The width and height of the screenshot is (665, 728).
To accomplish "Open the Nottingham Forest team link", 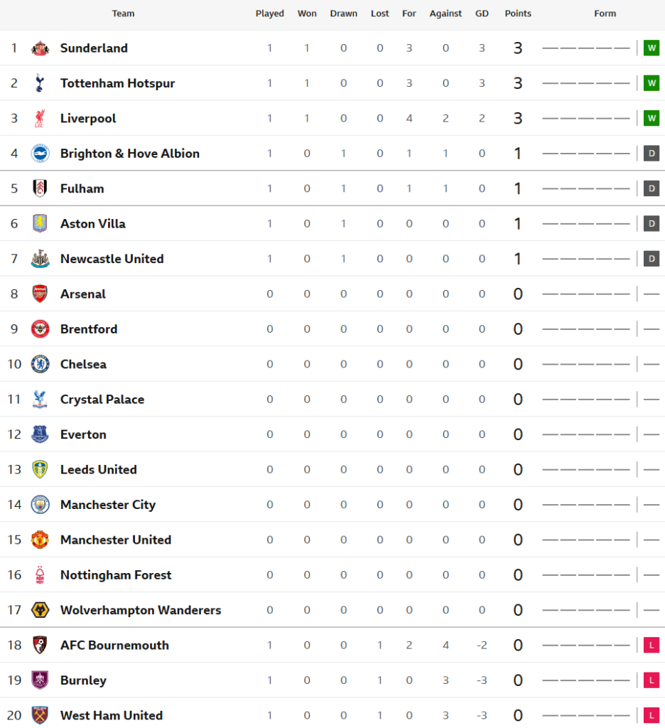I will pos(116,575).
